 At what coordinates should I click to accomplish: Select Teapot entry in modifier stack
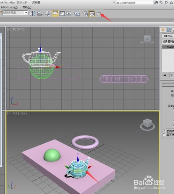coord(168,47)
